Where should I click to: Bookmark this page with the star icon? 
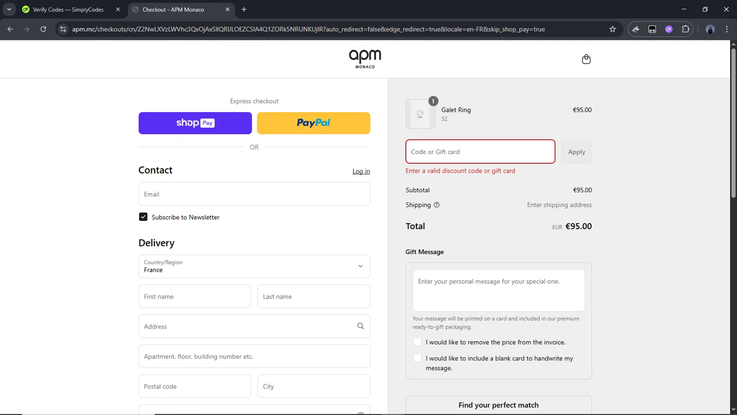[612, 29]
